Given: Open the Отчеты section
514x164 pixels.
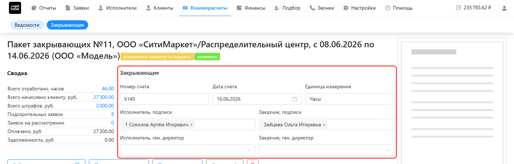Looking at the screenshot, I should 44,8.
